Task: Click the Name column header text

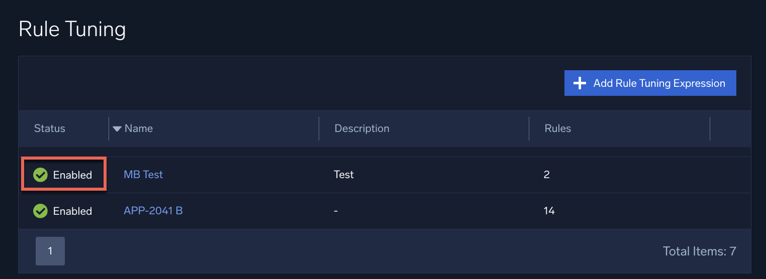Action: 139,128
